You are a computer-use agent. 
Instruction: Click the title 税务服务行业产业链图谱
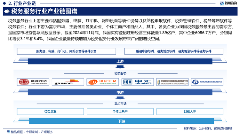coord(44,11)
